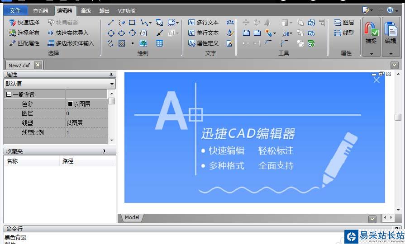The height and width of the screenshot is (244, 405).
Task: Open the 图层 layers button
Action: pos(344,23)
